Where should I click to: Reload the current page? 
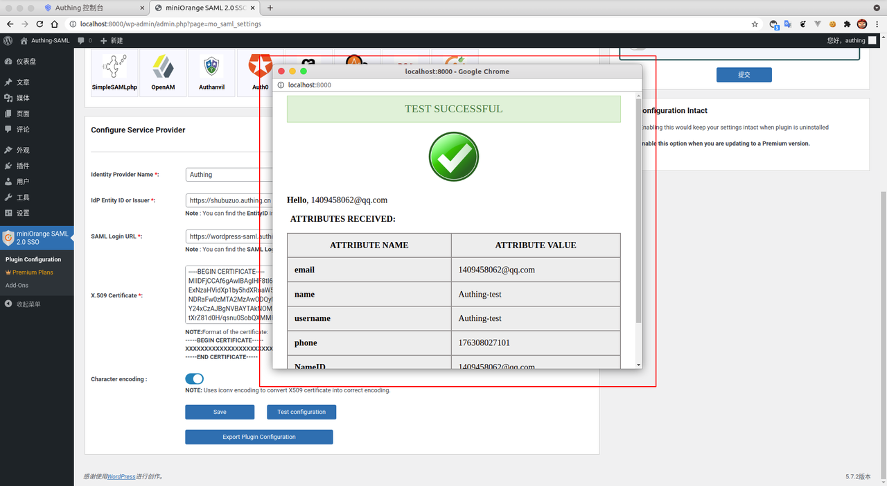click(x=39, y=24)
